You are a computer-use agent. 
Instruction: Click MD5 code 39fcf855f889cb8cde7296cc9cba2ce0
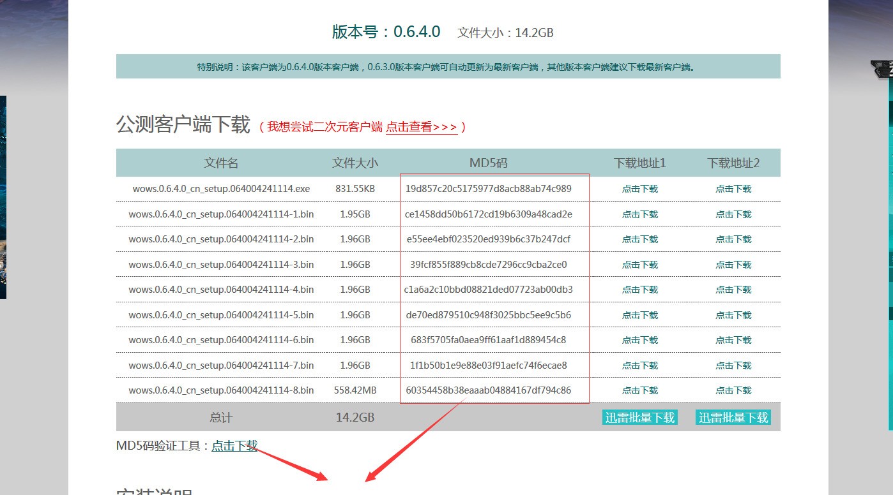(489, 265)
